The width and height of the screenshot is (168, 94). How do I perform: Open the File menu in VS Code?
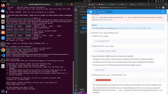click(75, 7)
